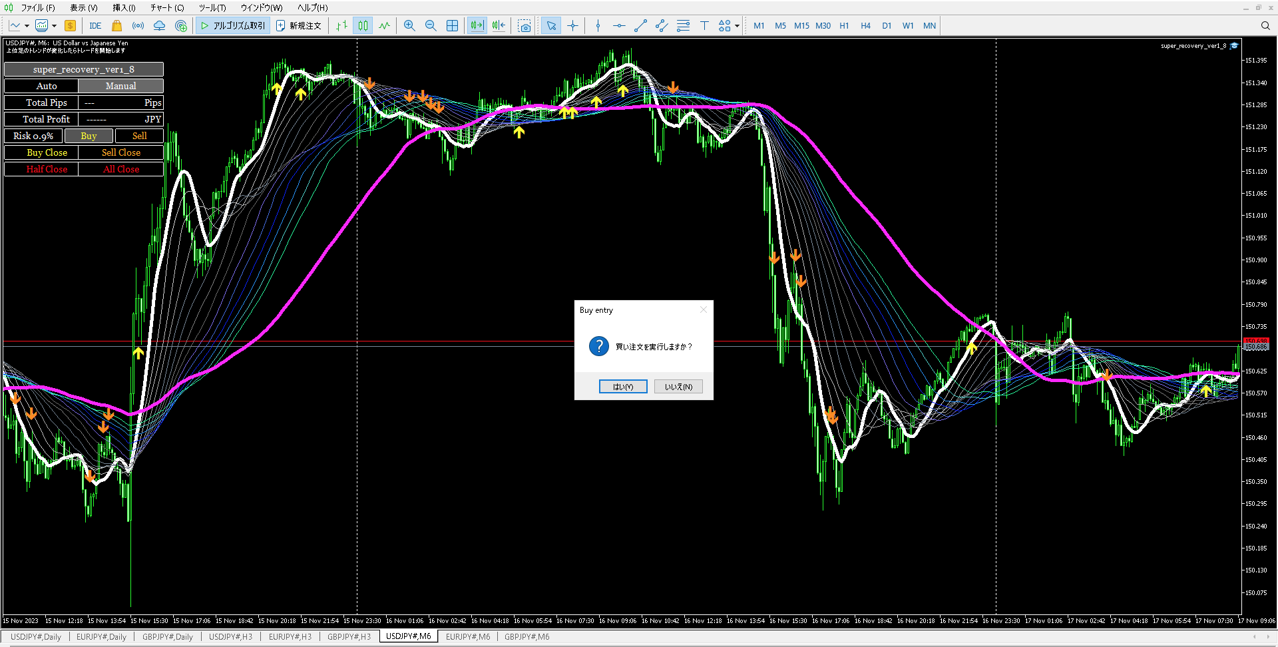
Task: Switch chart to line chart mode
Action: point(384,26)
